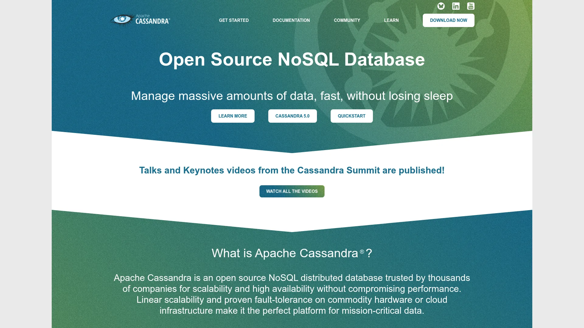Click the Apache Cassandra description paragraph
584x328 pixels.
[292, 294]
